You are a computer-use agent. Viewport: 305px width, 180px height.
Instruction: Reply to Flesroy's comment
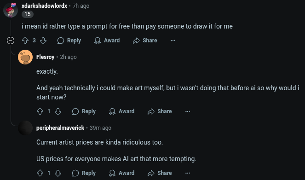point(84,111)
